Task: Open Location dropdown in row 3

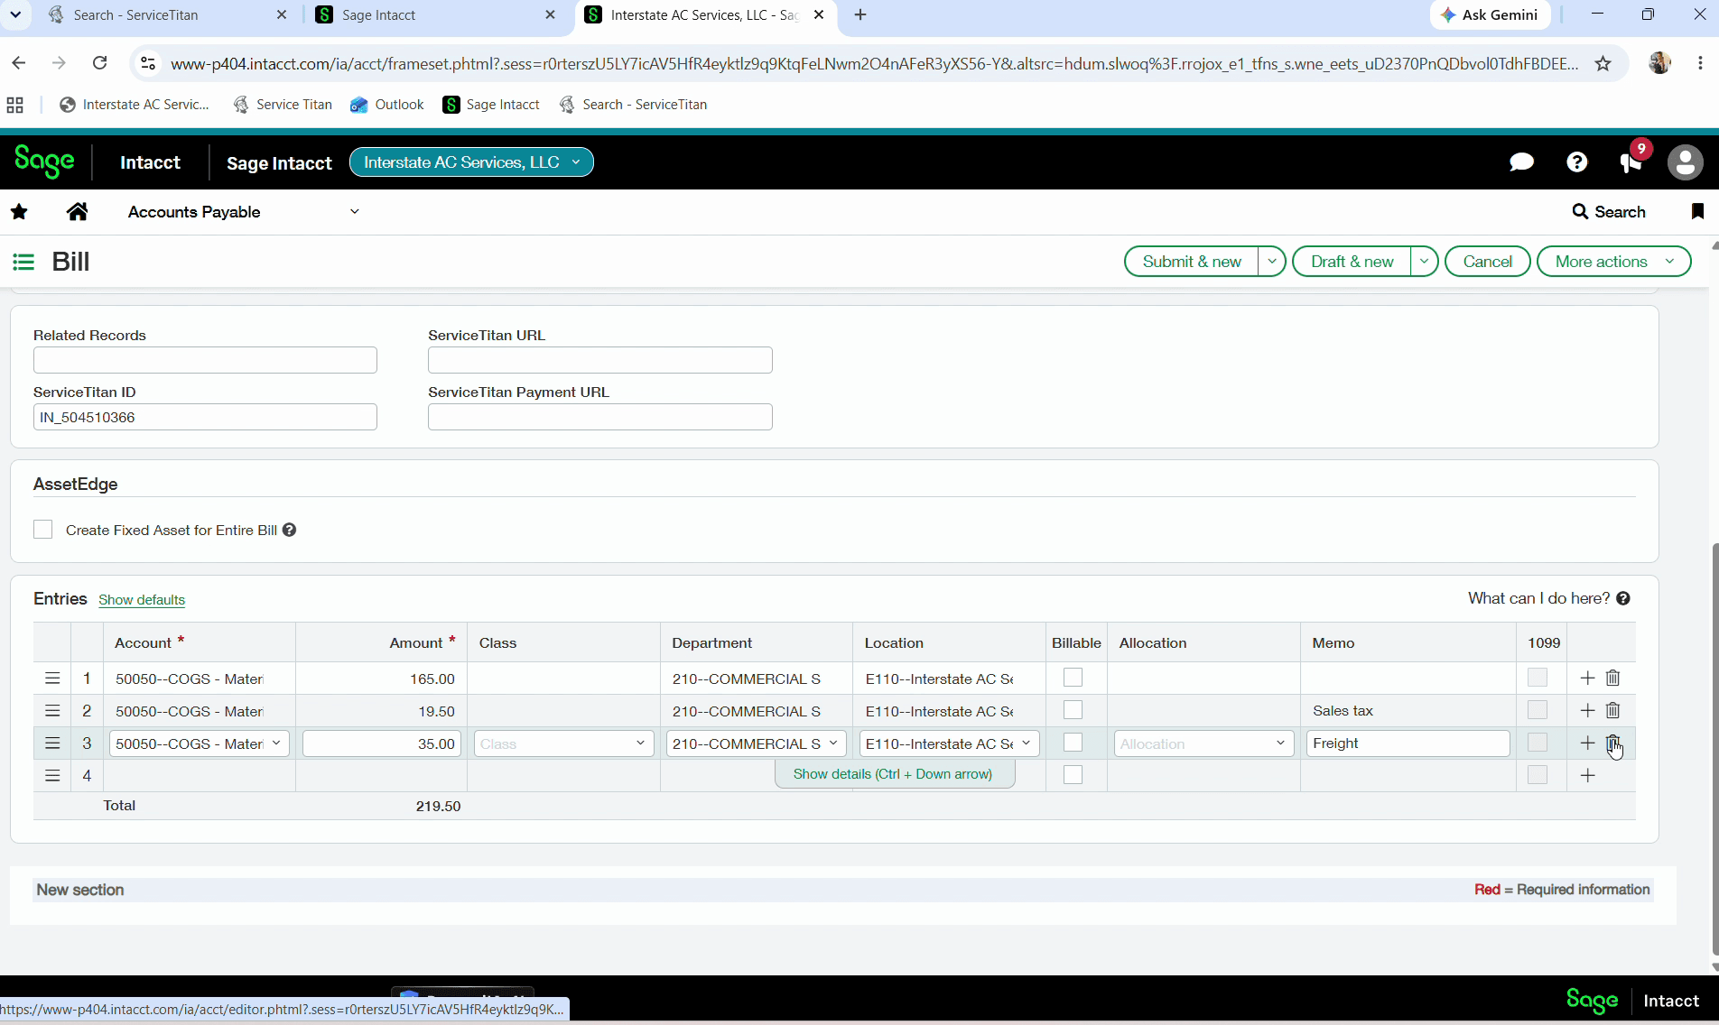Action: coord(1026,743)
